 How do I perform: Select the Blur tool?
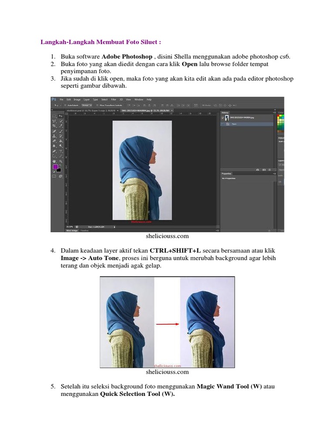pos(54,146)
